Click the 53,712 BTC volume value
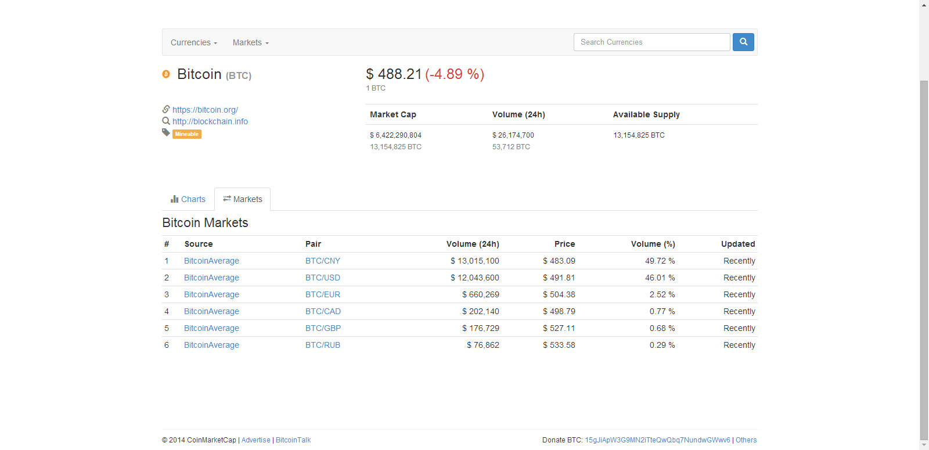929x450 pixels. [511, 147]
